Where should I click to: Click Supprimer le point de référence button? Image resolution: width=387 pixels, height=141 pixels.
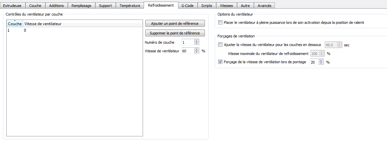tap(175, 33)
